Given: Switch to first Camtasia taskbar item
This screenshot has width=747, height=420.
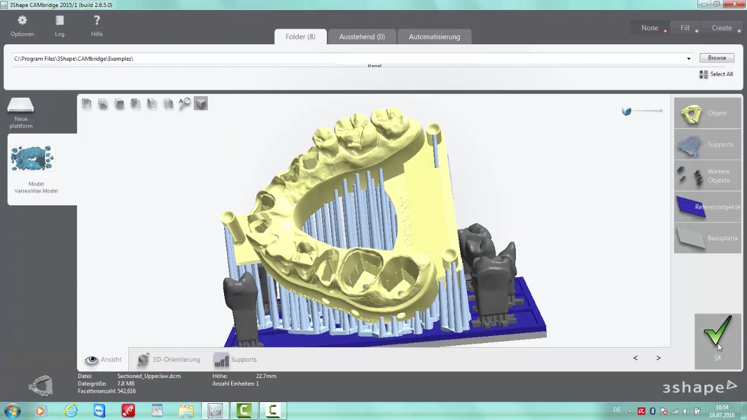Looking at the screenshot, I should pos(244,411).
